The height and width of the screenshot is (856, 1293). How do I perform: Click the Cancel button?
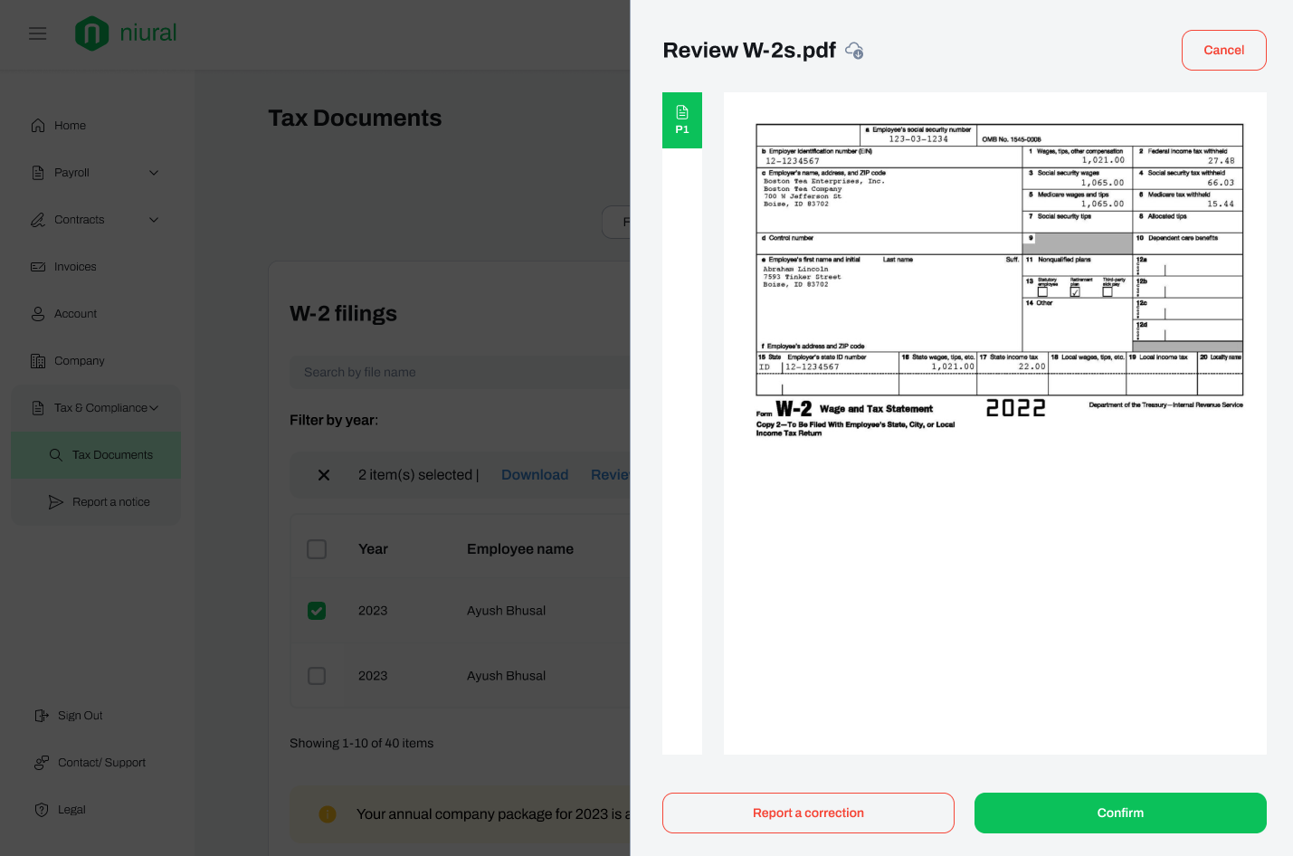click(1224, 51)
